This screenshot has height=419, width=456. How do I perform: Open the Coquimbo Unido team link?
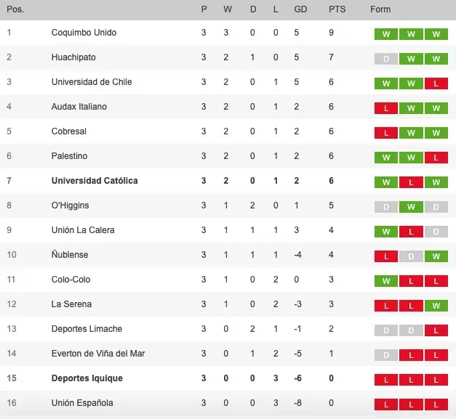click(84, 33)
